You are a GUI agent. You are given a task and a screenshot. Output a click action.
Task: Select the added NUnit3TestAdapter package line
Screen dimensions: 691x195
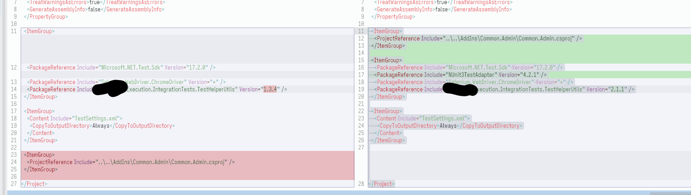click(461, 75)
